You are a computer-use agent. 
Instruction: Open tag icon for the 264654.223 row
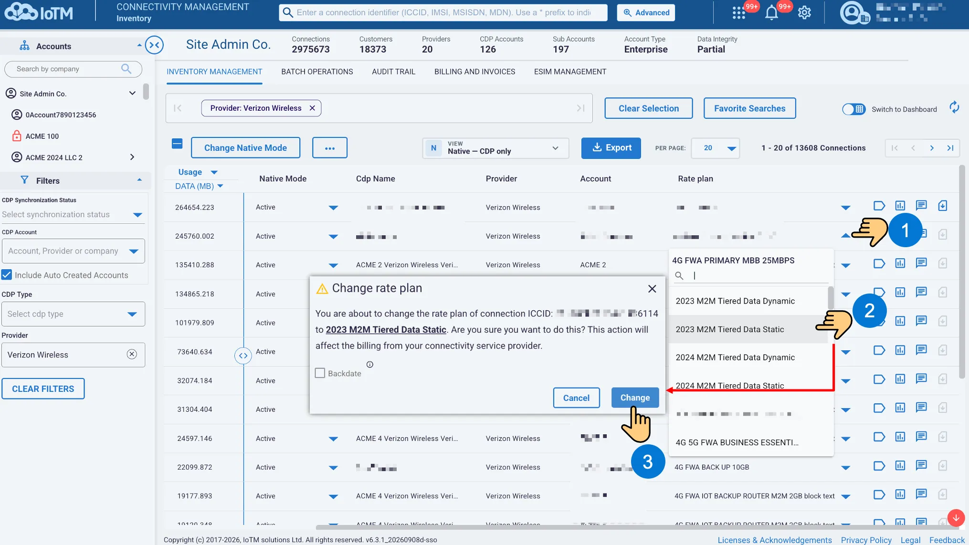[879, 206]
